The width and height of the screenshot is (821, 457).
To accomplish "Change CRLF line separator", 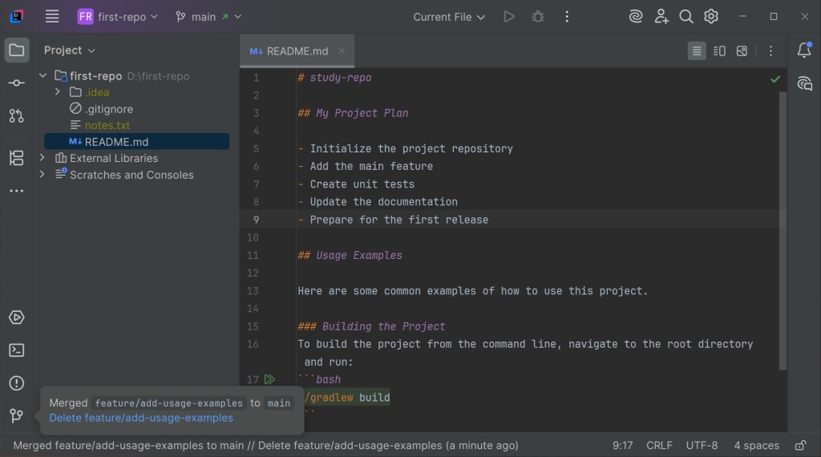I will [659, 446].
